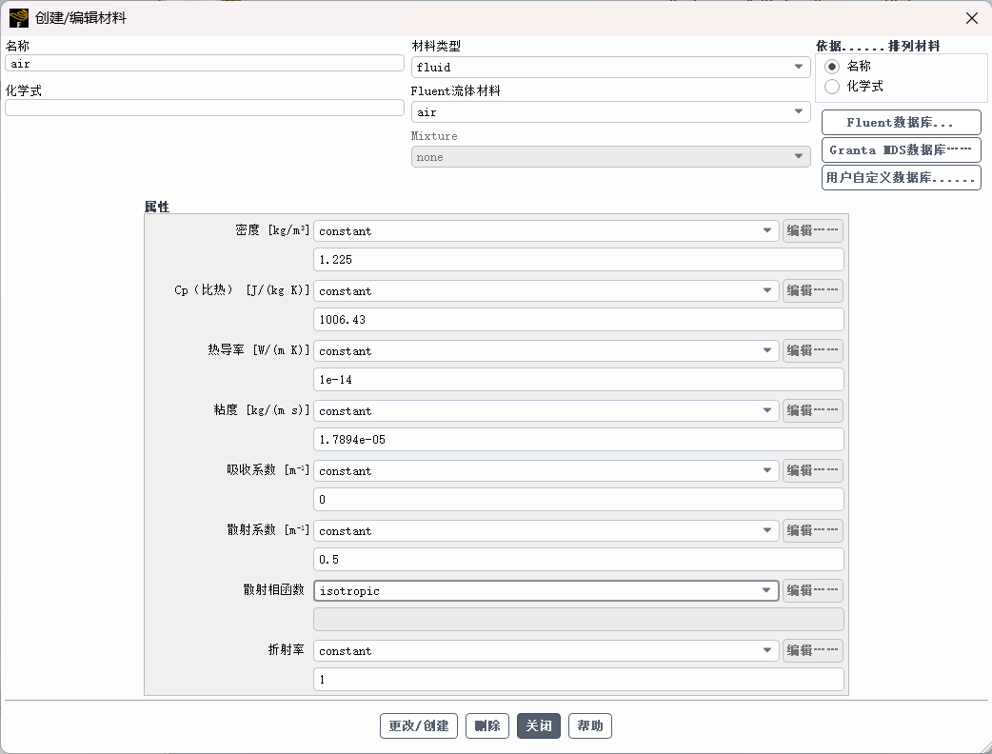Open the 材料类型 fluid dropdown
Viewport: 992px width, 754px height.
point(610,68)
